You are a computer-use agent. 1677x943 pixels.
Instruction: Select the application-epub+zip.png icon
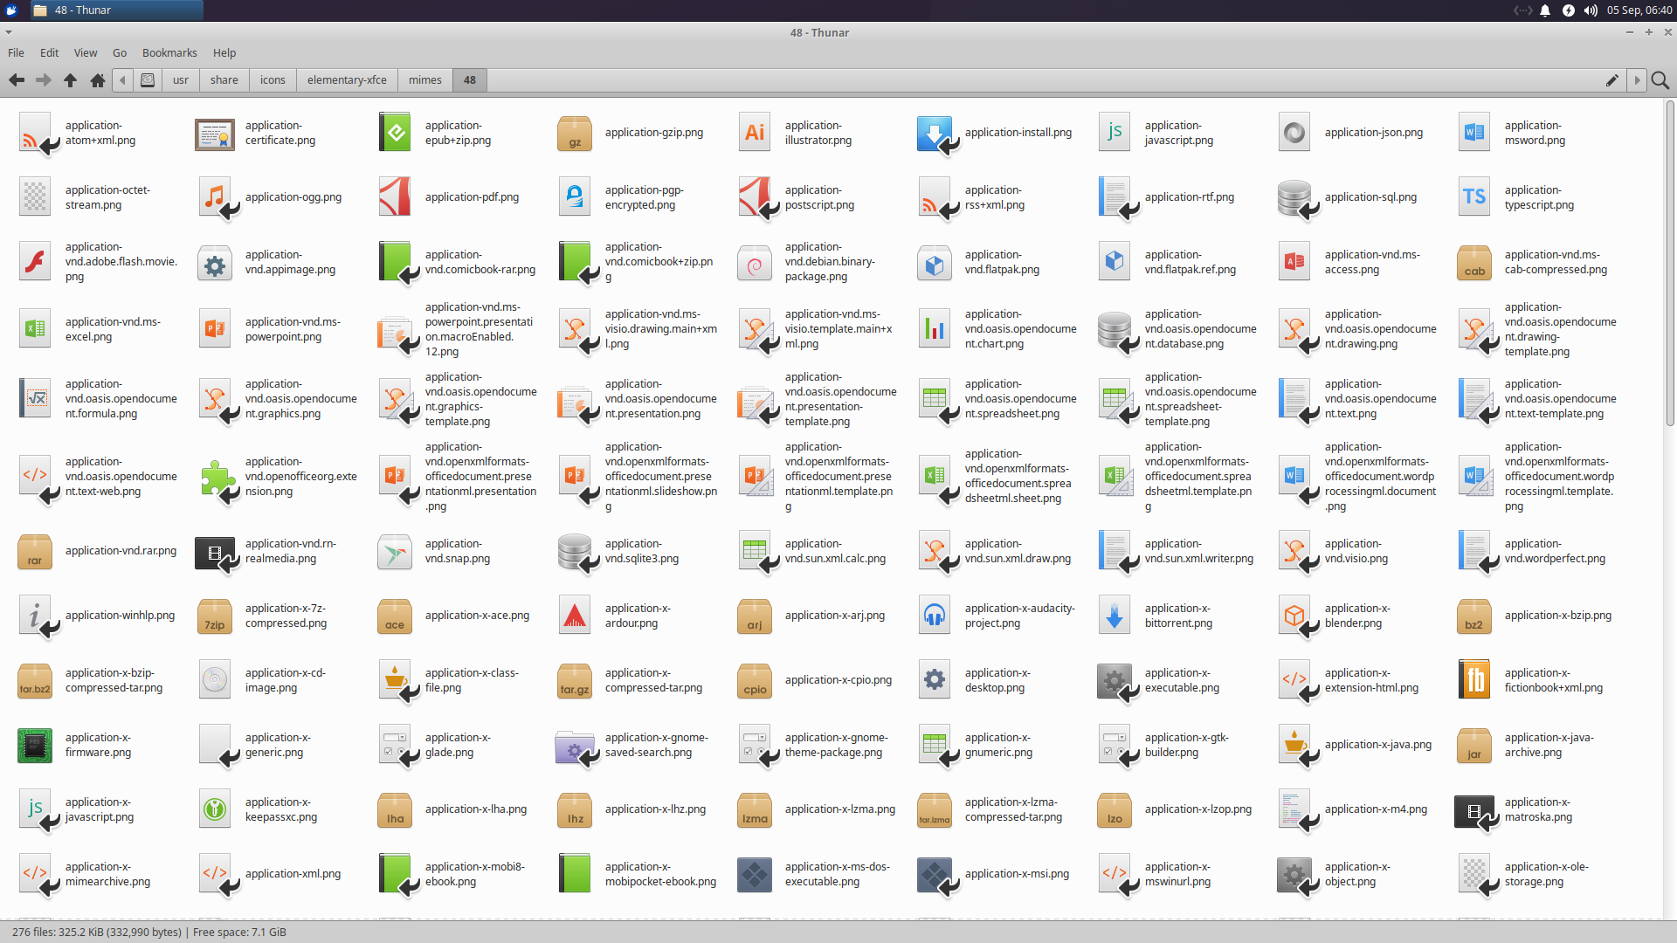(x=395, y=133)
